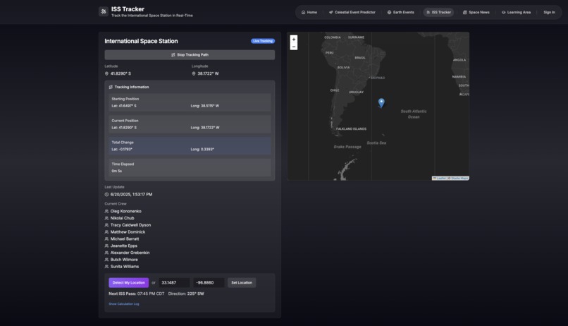Click the Earth Events globe icon
568x326 pixels.
click(389, 12)
